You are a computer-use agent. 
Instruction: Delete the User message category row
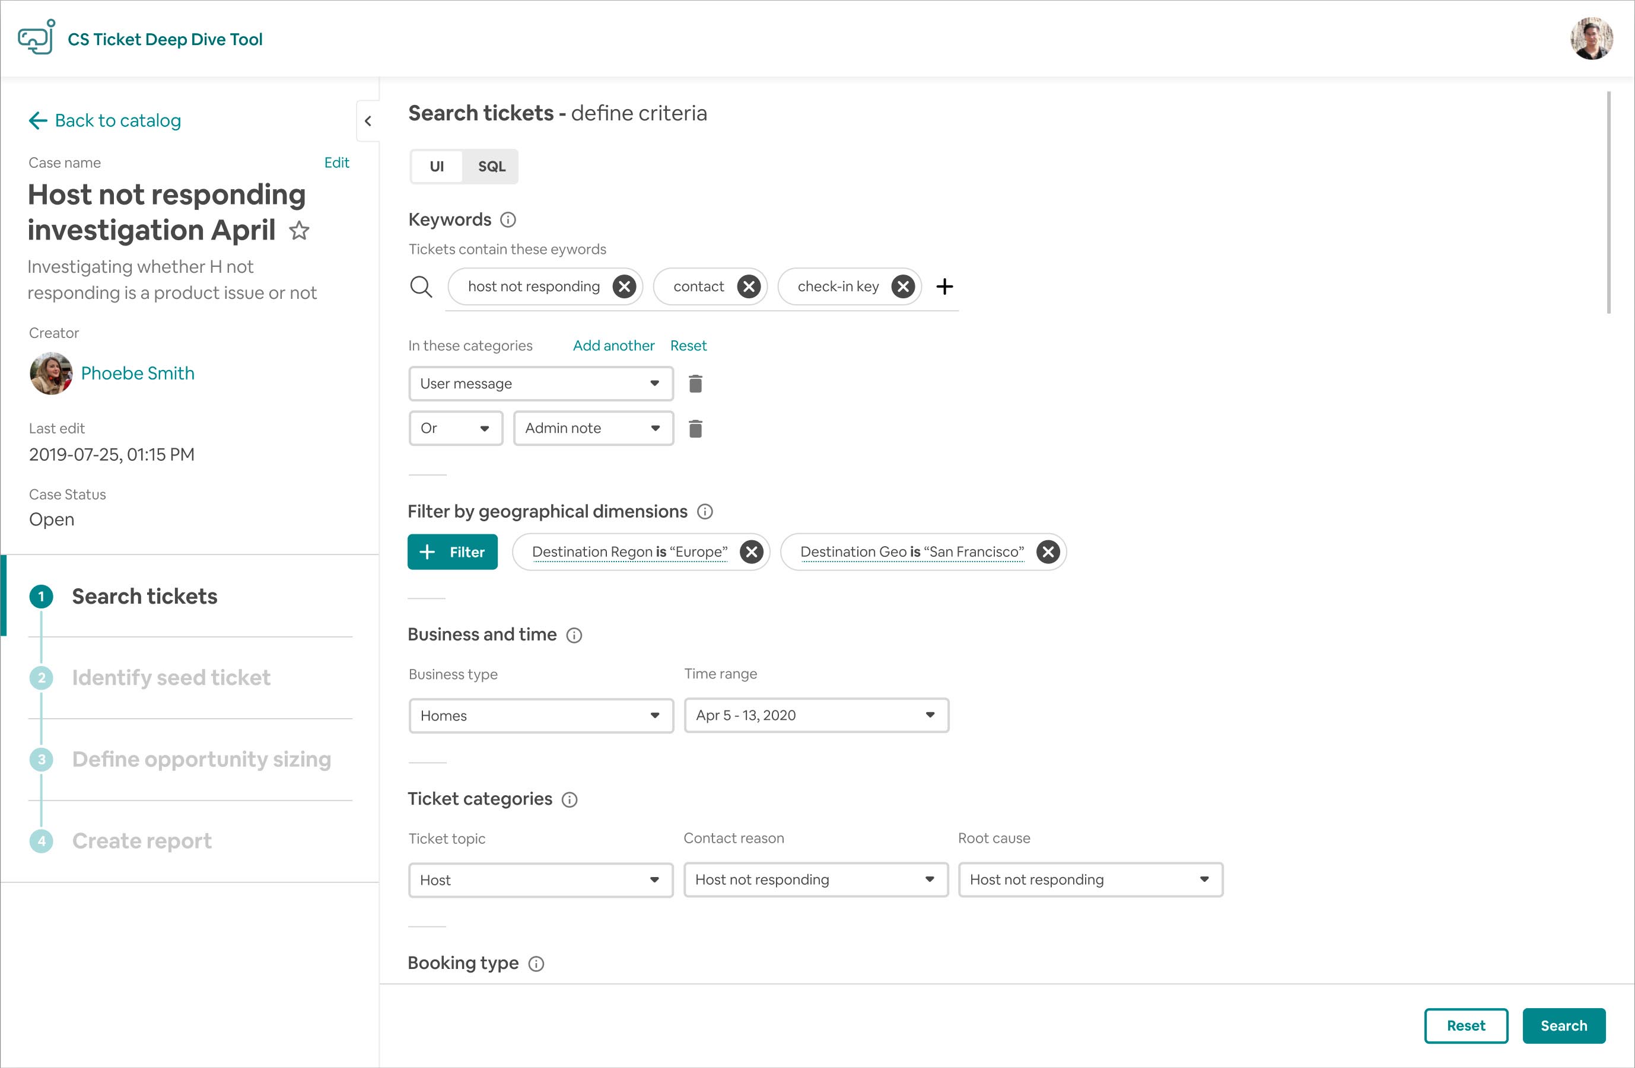[x=695, y=384]
